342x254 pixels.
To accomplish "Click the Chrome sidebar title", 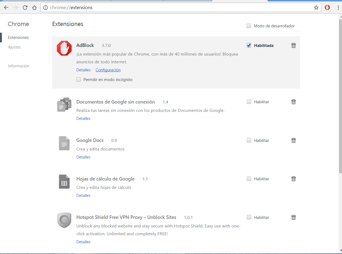I will tap(18, 24).
